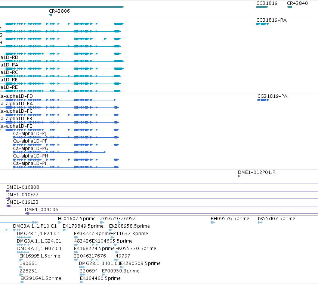Select the DME1-016B08 label
Screen dimensions: 318x284
[x=23, y=187]
